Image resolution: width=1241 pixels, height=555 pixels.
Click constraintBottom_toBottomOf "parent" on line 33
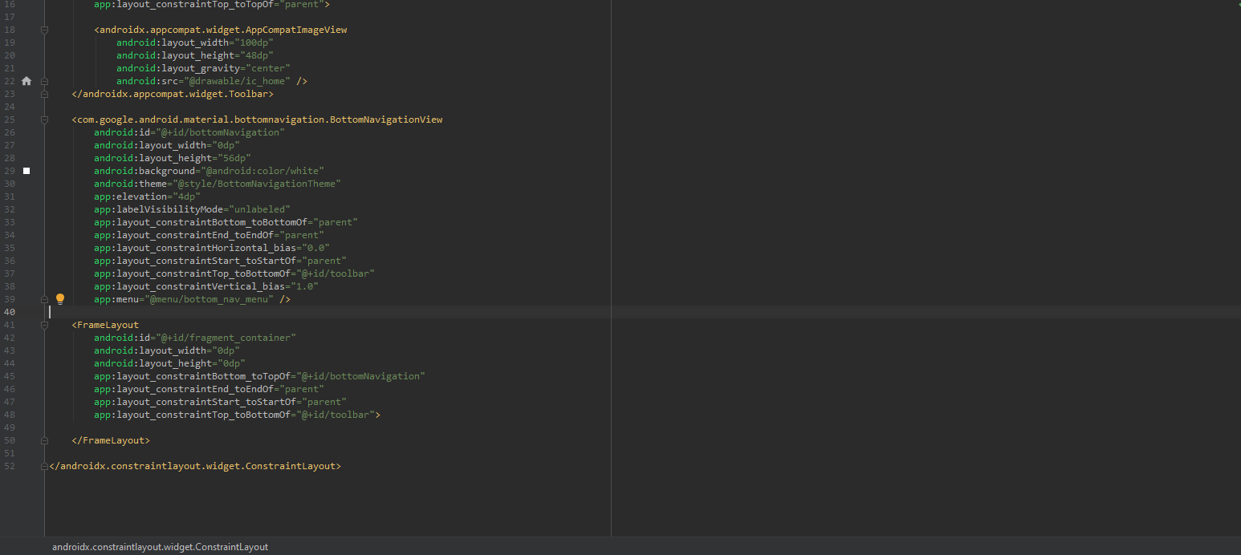(x=336, y=222)
